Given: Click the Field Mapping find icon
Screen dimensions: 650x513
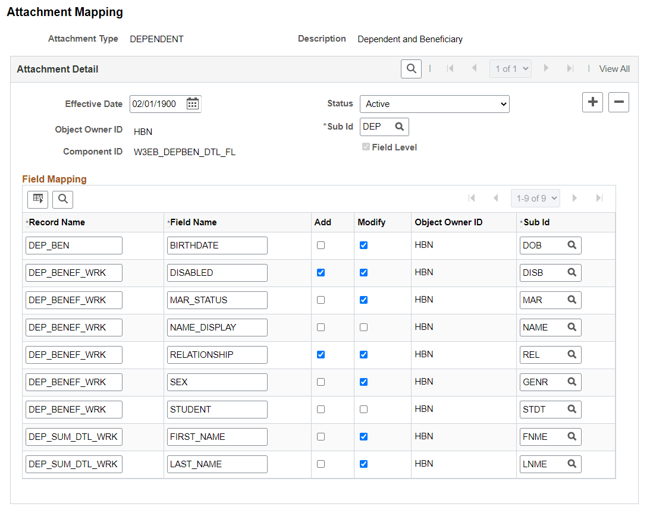Looking at the screenshot, I should click(x=62, y=199).
